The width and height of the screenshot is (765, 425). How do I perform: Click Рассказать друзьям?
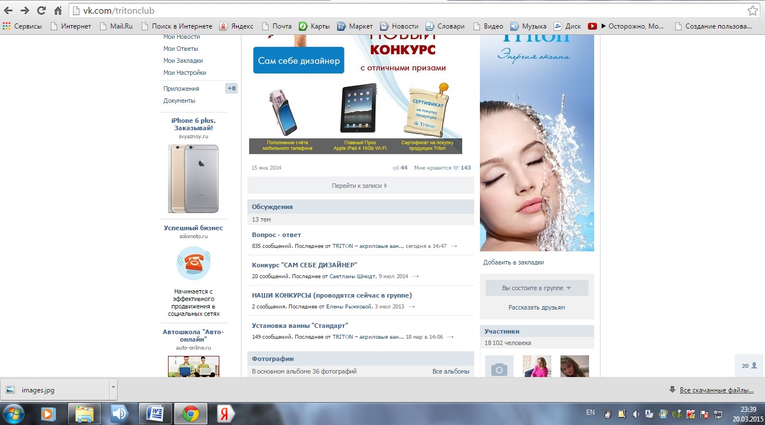pyautogui.click(x=537, y=307)
